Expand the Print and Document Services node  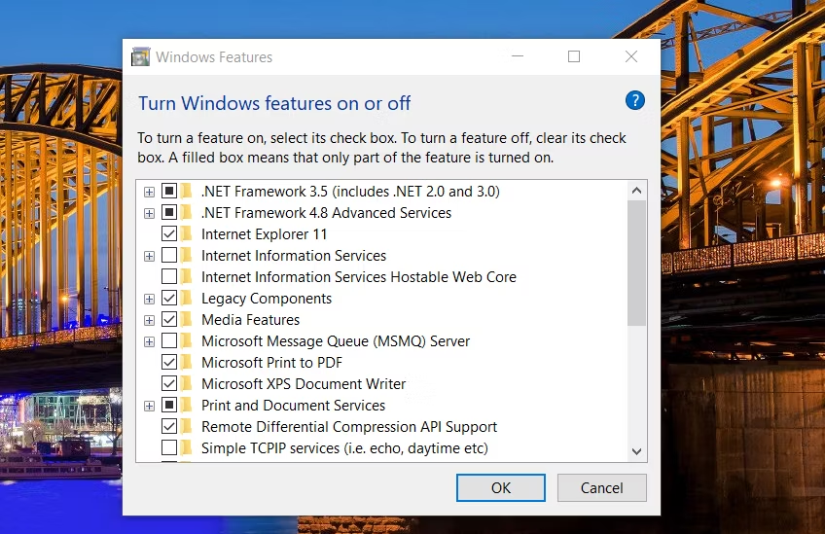(x=149, y=406)
